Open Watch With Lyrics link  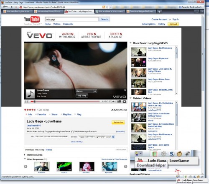[x=67, y=35]
